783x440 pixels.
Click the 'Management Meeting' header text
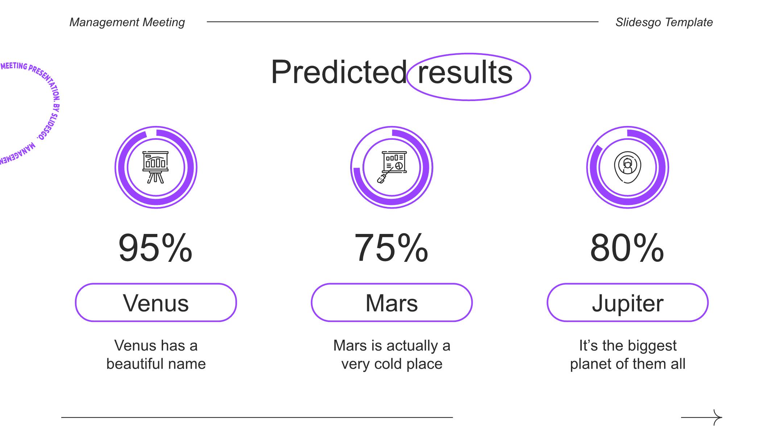(x=127, y=22)
